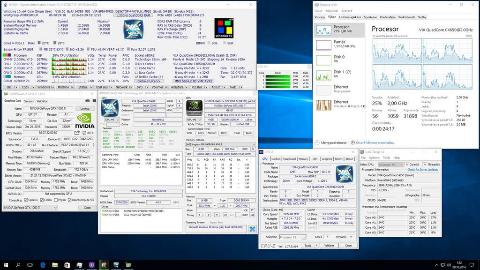480x270 pixels.
Task: Open Microsoft Store from taskbar
Action: tap(67, 265)
